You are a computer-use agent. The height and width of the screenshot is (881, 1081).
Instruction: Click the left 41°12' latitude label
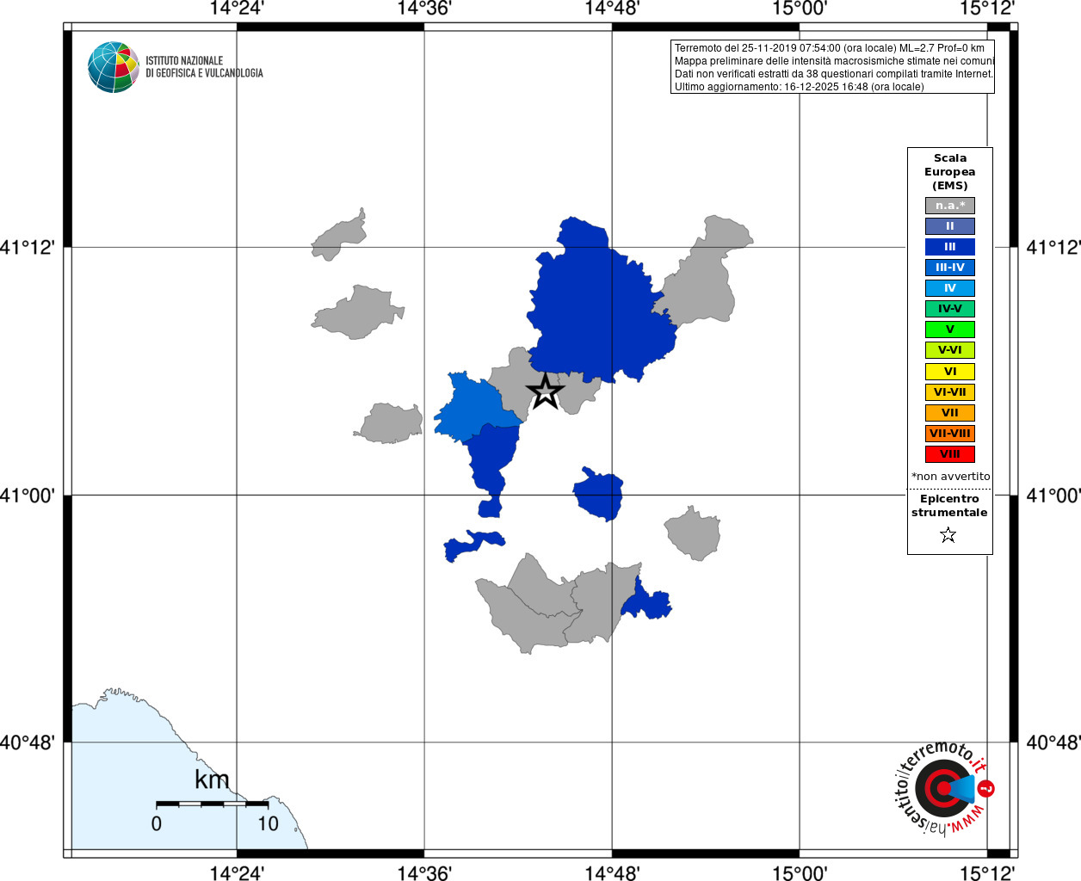tap(28, 248)
